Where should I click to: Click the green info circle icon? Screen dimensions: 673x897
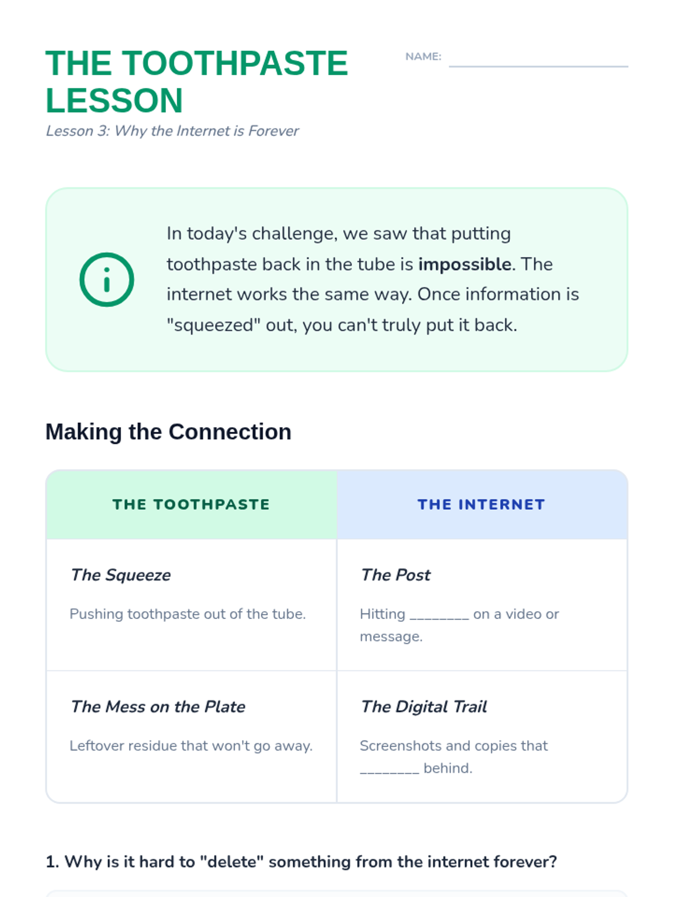107,279
